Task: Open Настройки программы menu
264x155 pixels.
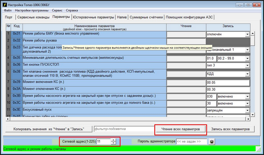Action: click(32, 10)
